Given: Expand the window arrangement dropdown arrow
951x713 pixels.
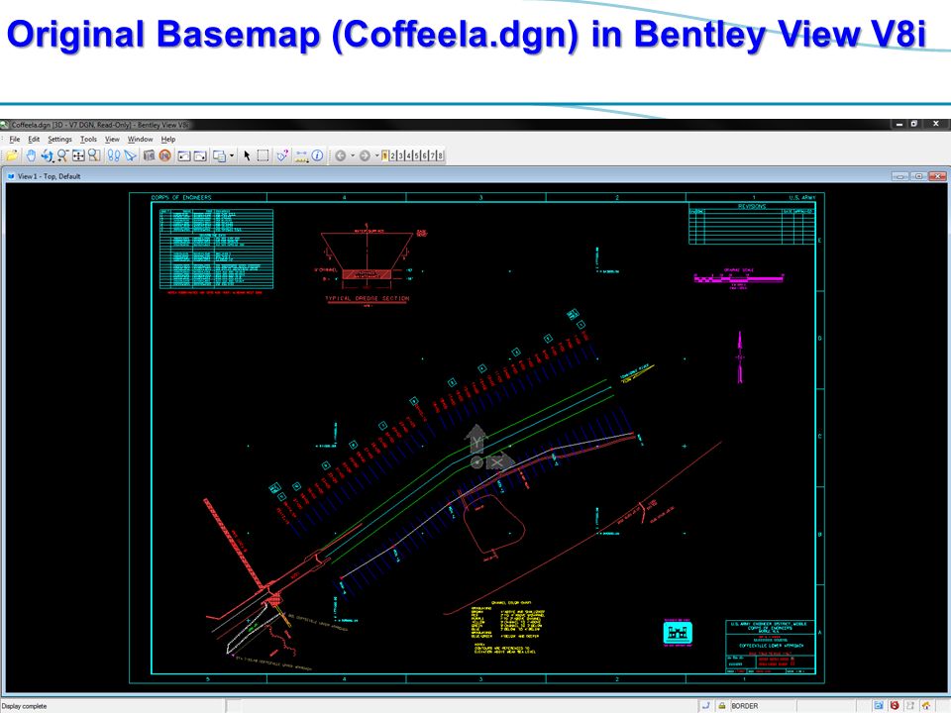Looking at the screenshot, I should coord(232,155).
